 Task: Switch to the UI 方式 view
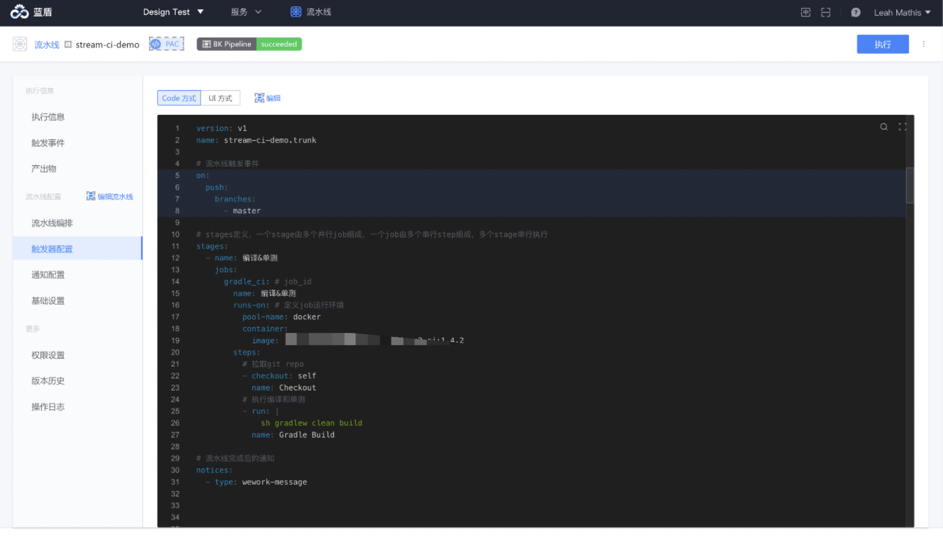(221, 98)
